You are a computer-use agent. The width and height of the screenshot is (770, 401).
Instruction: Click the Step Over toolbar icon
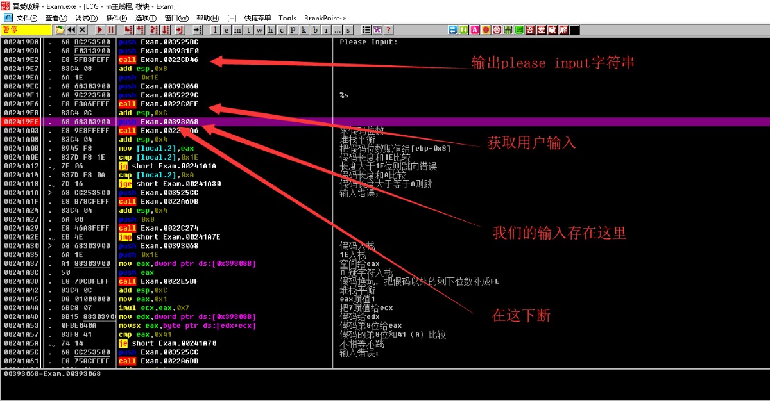click(141, 29)
